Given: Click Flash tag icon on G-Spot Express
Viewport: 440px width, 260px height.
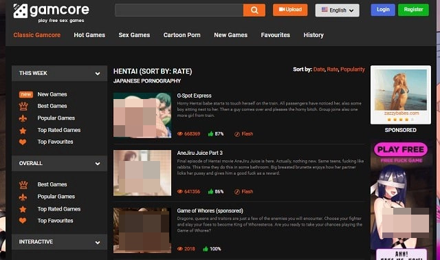Looking at the screenshot, I should (x=237, y=134).
